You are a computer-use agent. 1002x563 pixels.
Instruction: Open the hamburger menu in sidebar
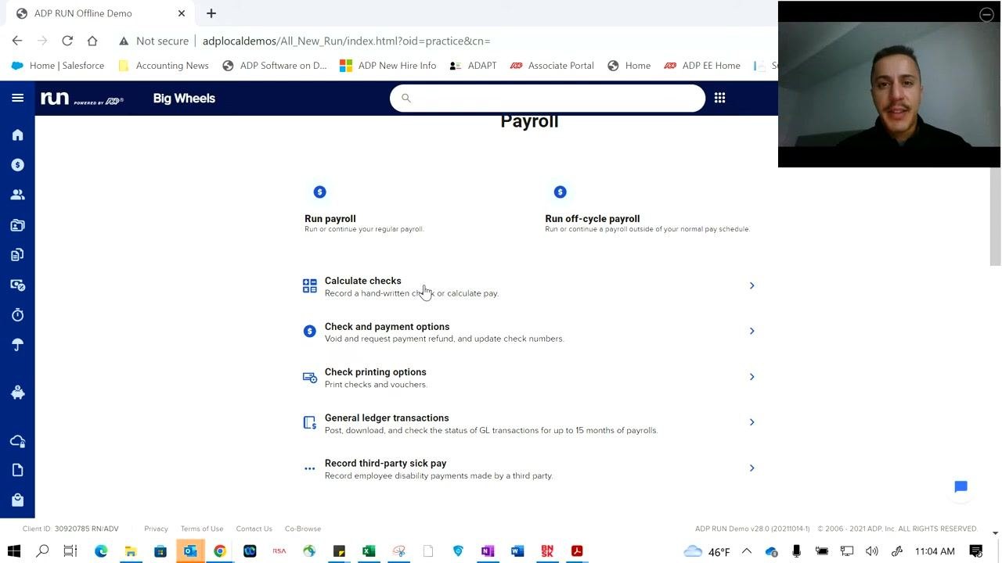point(17,98)
